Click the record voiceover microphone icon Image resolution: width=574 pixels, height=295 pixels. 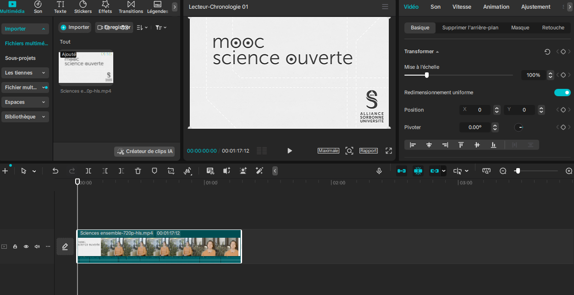point(379,171)
